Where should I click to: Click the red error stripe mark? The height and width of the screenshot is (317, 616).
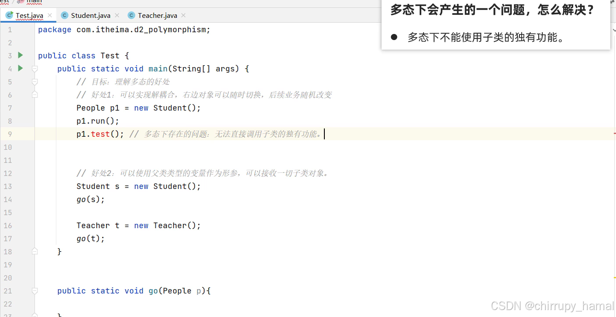coord(615,133)
